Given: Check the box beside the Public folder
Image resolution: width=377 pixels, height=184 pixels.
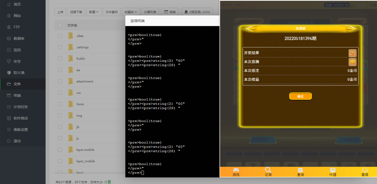Looking at the screenshot, I should coord(60,59).
